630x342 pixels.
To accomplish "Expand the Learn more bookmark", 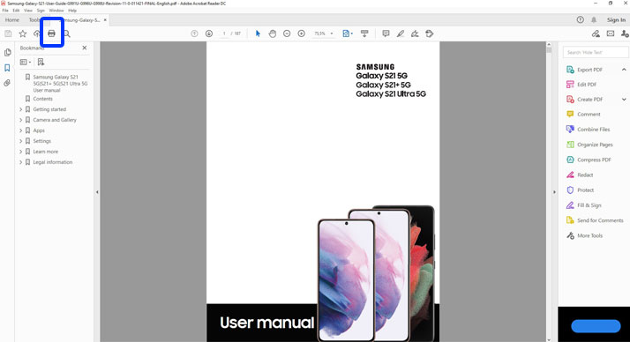I will pyautogui.click(x=21, y=152).
